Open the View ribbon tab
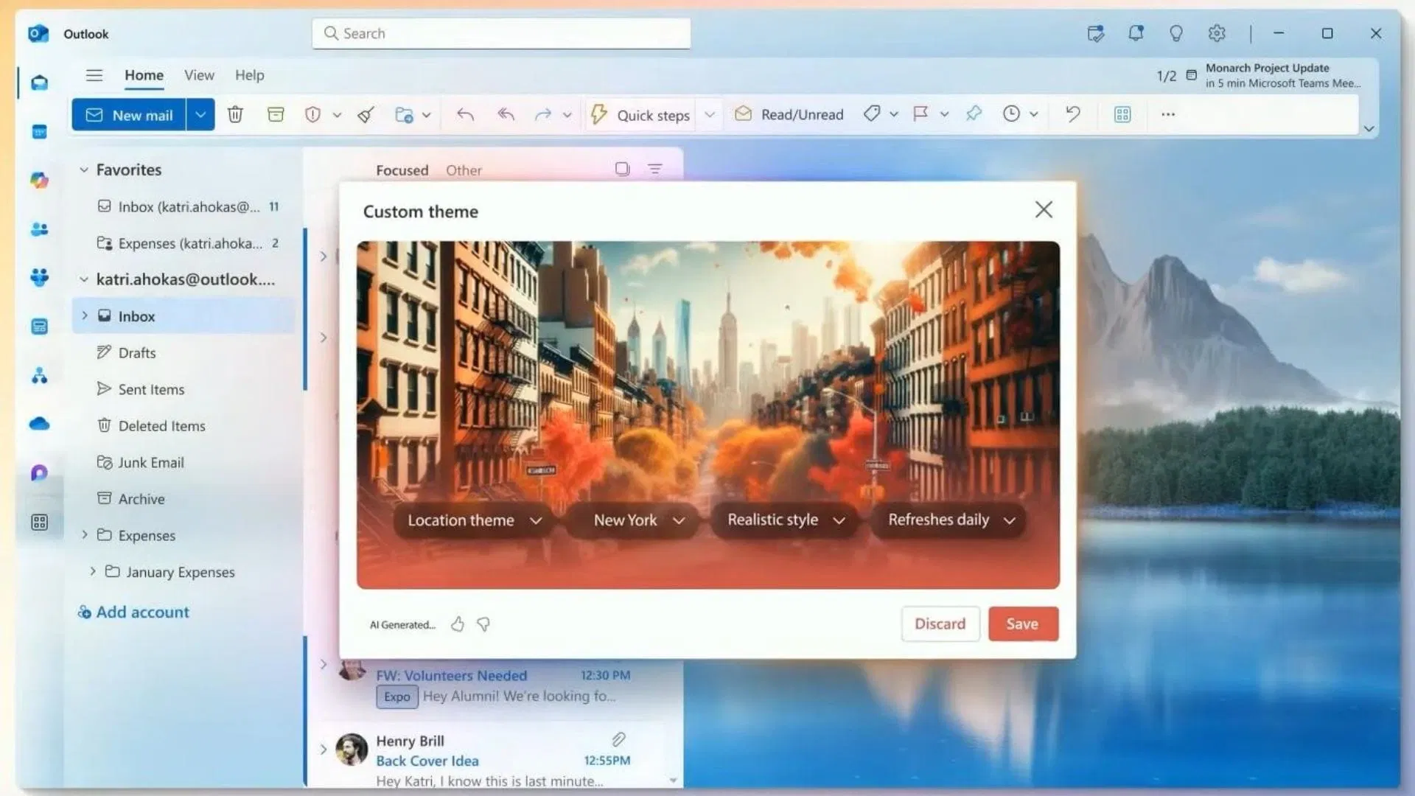The width and height of the screenshot is (1415, 796). coord(199,75)
